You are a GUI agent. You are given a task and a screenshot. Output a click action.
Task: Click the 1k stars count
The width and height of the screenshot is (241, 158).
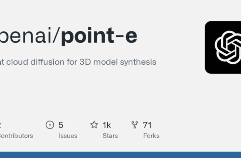(x=107, y=125)
